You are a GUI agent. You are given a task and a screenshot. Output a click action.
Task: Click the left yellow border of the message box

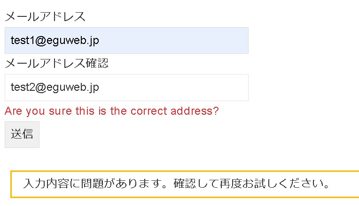pos(11,184)
